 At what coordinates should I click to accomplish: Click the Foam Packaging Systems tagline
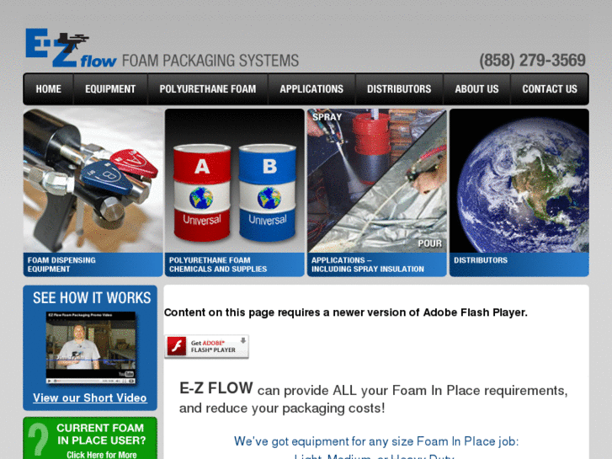tap(210, 61)
